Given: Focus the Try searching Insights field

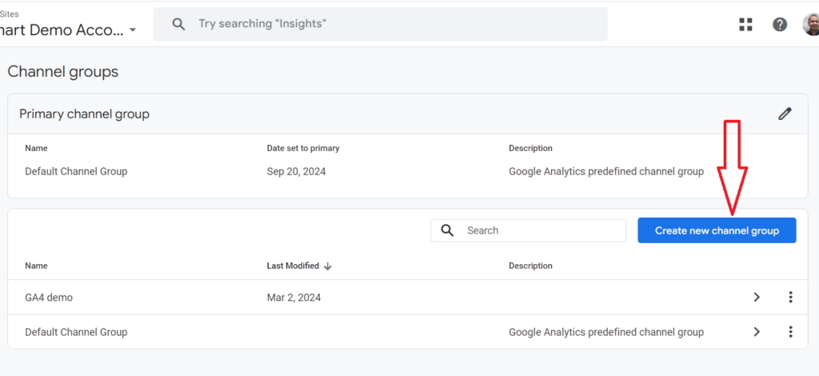Looking at the screenshot, I should [380, 24].
